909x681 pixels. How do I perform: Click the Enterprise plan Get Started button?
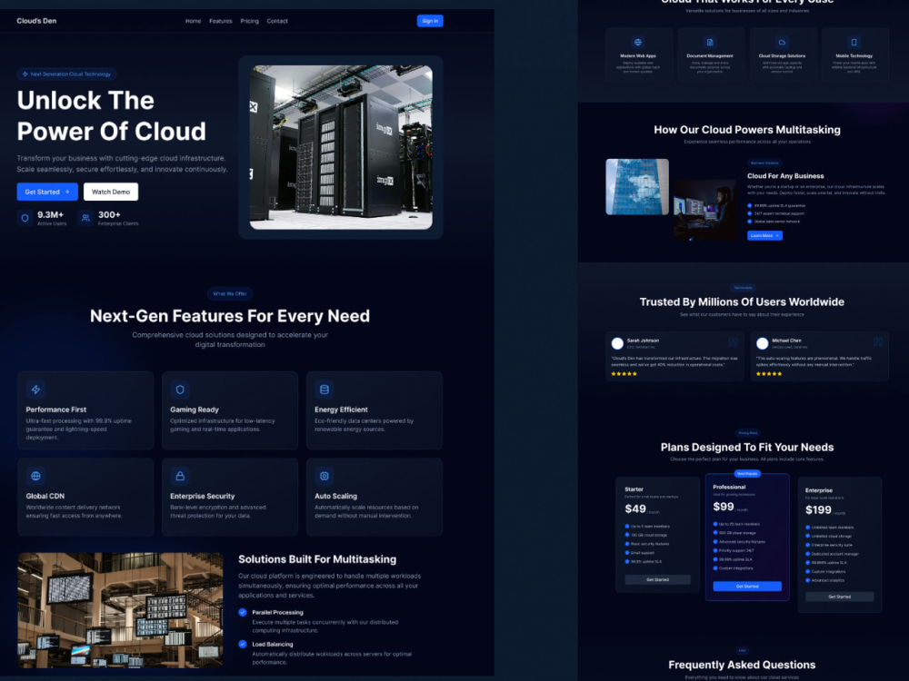click(839, 597)
